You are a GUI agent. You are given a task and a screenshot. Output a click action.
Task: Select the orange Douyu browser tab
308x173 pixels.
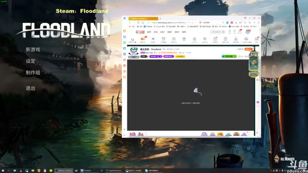point(143,18)
